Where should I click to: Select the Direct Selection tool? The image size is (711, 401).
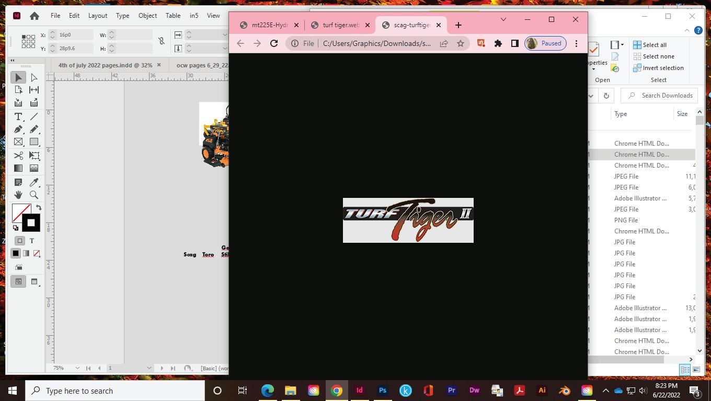click(34, 77)
